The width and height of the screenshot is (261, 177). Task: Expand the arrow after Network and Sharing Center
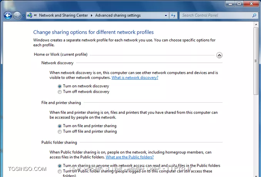(92, 15)
